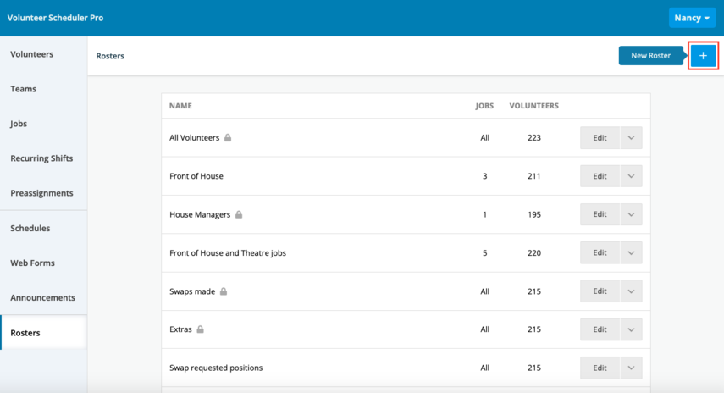Click the Volunteer Scheduler Pro title
724x393 pixels.
pos(55,18)
